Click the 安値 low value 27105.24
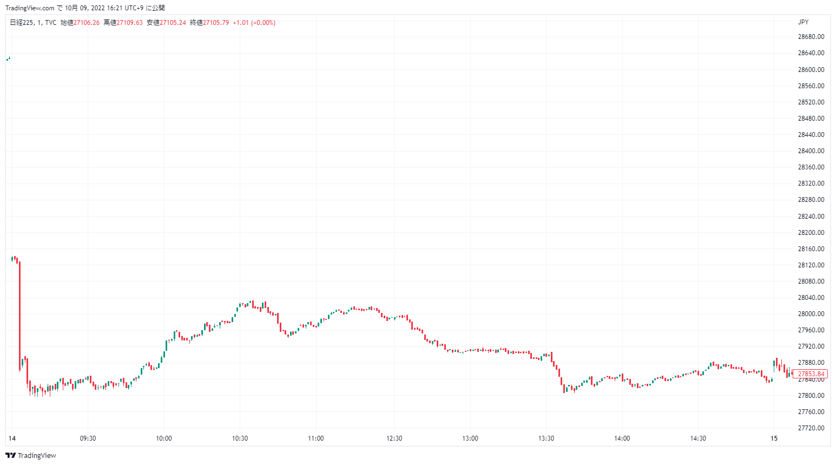Viewport: 836px width, 465px height. click(x=173, y=23)
